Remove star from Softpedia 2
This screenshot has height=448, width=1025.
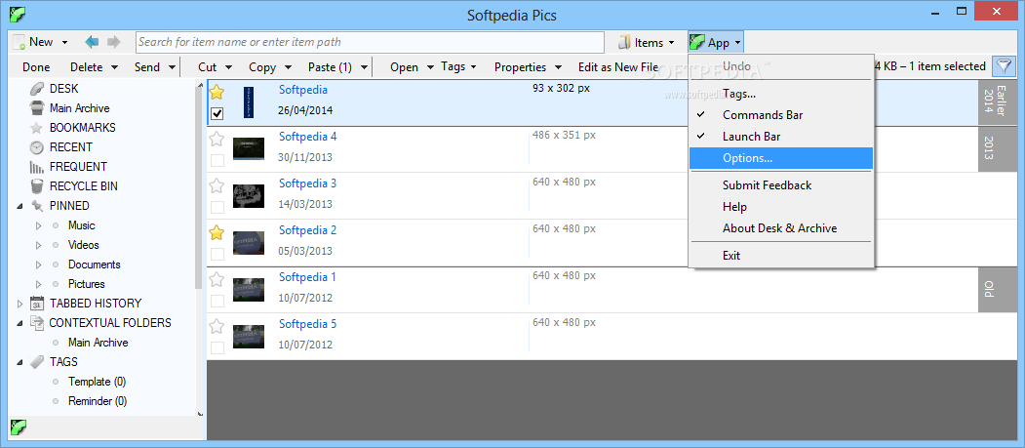click(x=217, y=232)
